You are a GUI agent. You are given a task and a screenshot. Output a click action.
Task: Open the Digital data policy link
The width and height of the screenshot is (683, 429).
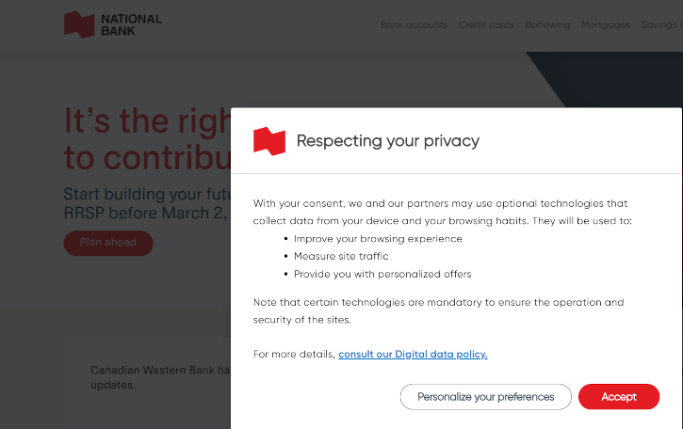point(413,354)
